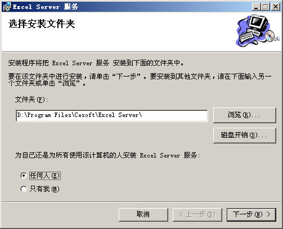Close the Excel Server installer window
Image resolution: width=283 pixels, height=229 pixels.
[276, 7]
